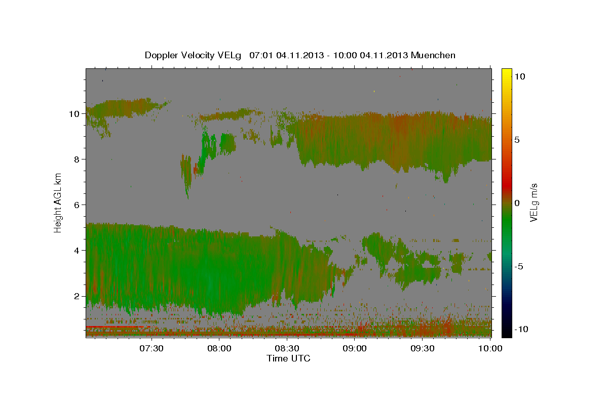Click the colorbar tick value "0"
The width and height of the screenshot is (608, 405).
click(518, 203)
